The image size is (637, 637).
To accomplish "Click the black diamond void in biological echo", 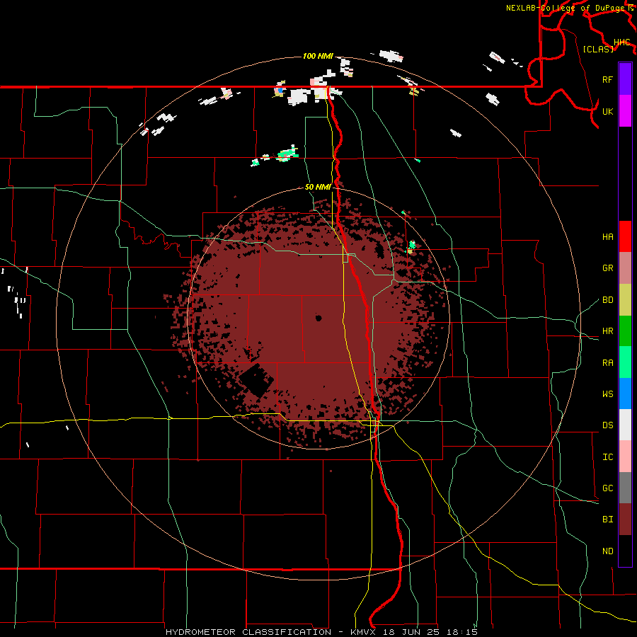I will coord(256,381).
